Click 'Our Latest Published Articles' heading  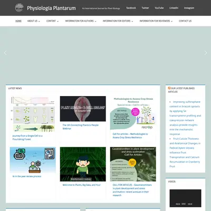tap(181, 90)
